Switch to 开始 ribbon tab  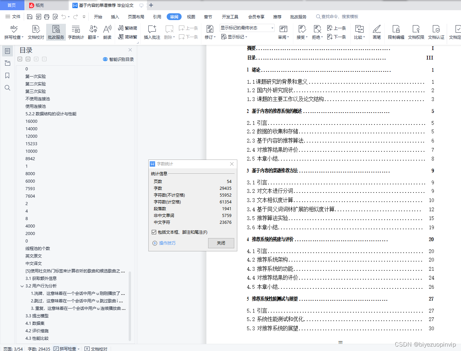pyautogui.click(x=98, y=17)
